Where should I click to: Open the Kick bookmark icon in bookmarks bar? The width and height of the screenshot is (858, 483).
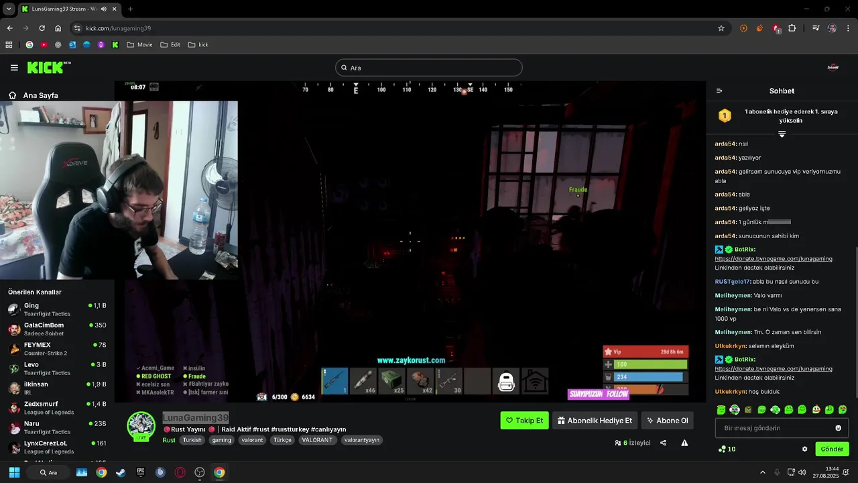115,45
